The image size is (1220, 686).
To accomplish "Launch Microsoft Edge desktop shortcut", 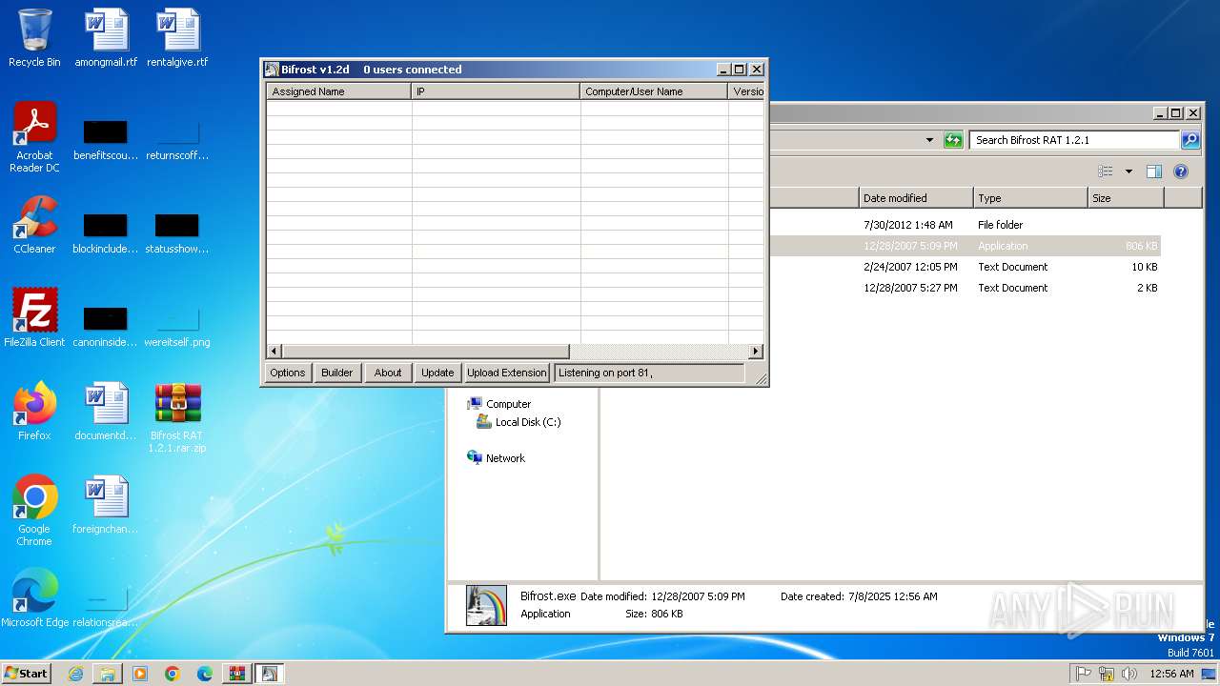I will [34, 598].
